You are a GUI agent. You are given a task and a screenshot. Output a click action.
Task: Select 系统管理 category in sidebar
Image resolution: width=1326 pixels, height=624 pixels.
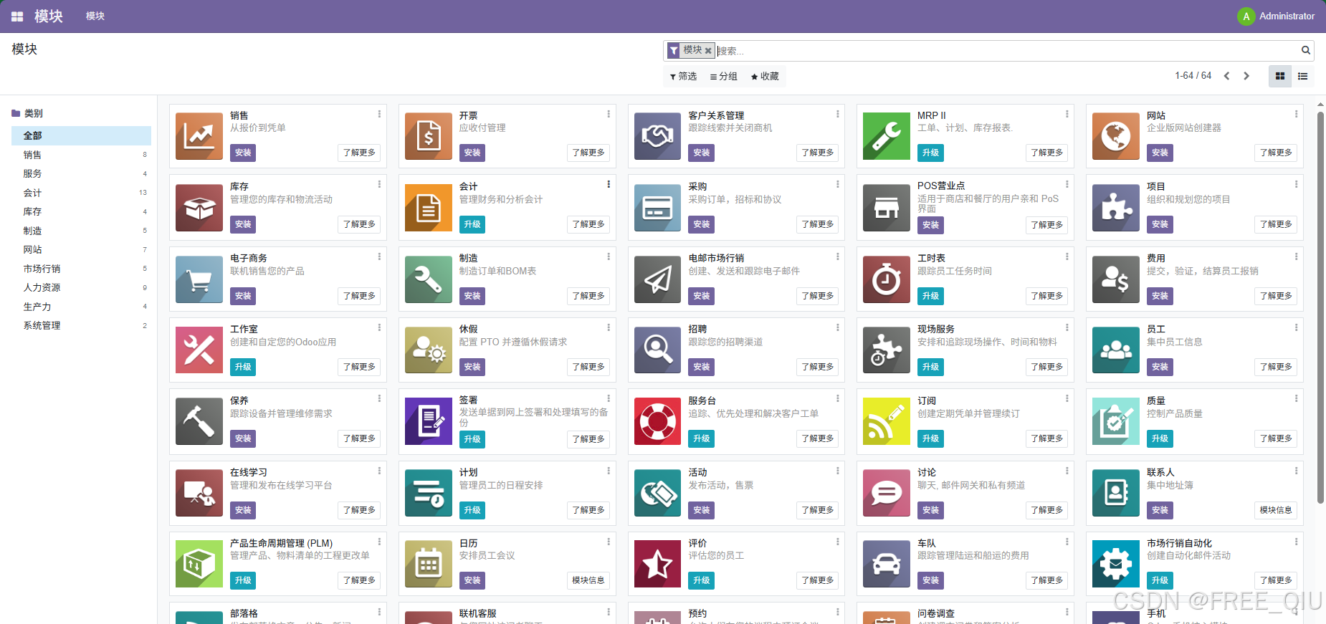[81, 325]
